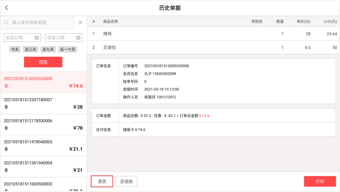This screenshot has height=192, width=340.
Task: Go back using the top-left arrow
Action: click(x=7, y=8)
